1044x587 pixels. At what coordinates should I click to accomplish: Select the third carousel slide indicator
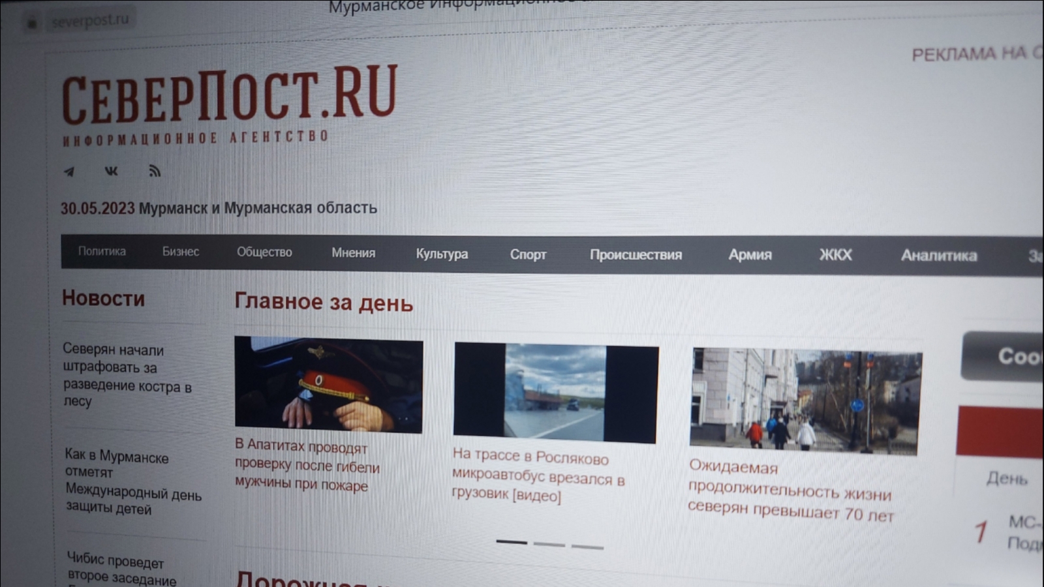[x=587, y=547]
